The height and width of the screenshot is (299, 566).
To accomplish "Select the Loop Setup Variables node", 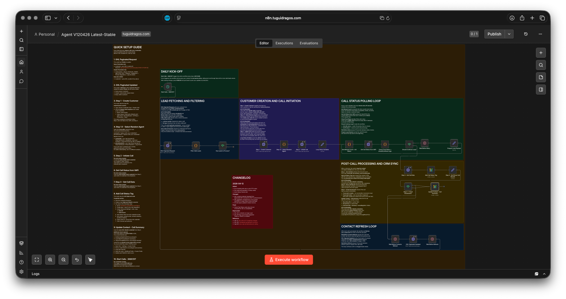I will pos(322,144).
